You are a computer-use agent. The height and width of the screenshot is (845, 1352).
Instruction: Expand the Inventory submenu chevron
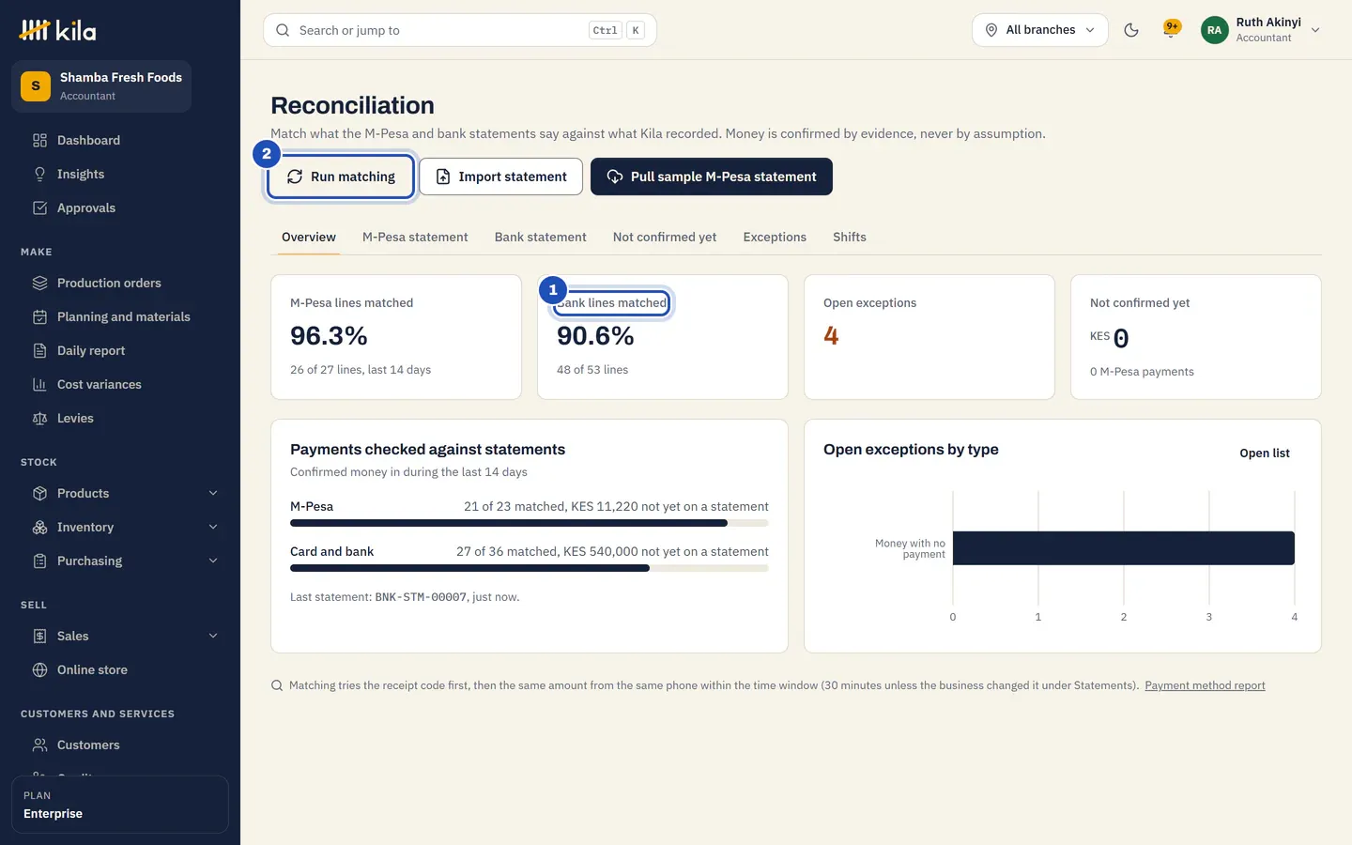(x=213, y=527)
